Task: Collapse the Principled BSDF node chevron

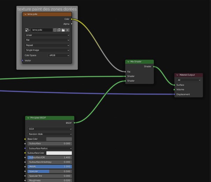Action: click(x=28, y=118)
